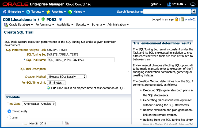Select the Immediately schedule option
198x128 pixels.
pos(9,111)
